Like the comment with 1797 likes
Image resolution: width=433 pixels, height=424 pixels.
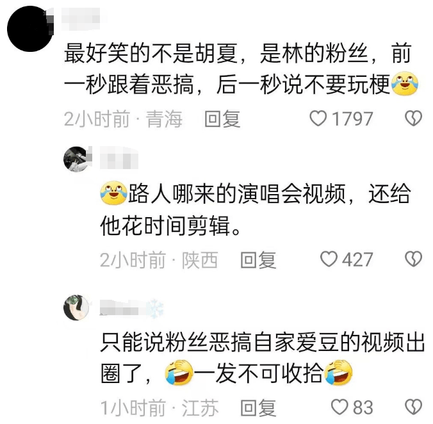(x=318, y=118)
